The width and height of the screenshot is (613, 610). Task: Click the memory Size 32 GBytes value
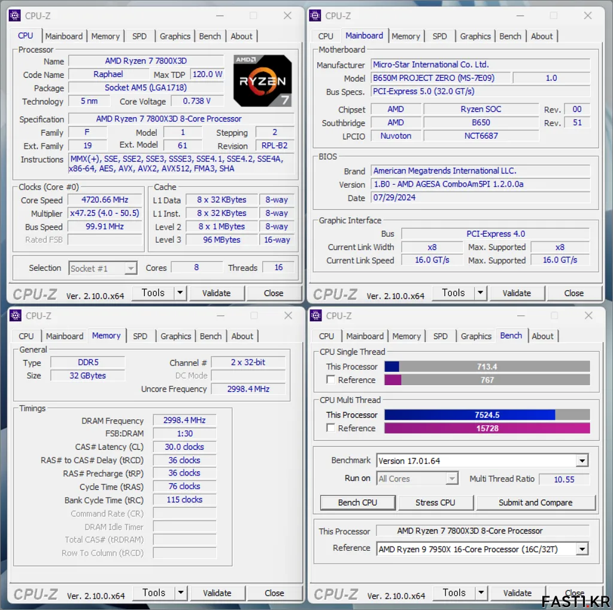pyautogui.click(x=88, y=376)
